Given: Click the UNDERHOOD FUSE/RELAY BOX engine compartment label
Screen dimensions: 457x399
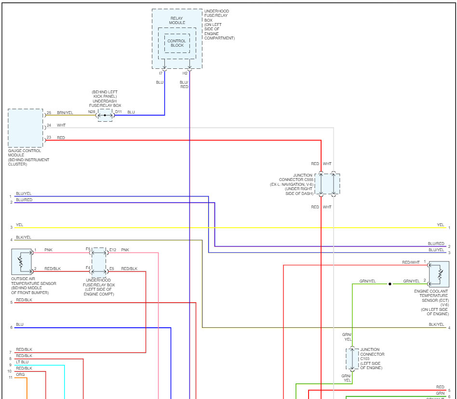Looking at the screenshot, I should coord(219,25).
